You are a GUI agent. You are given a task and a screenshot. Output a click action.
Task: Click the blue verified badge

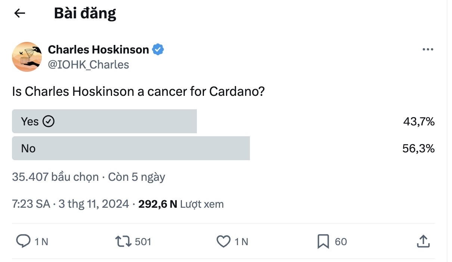pos(158,49)
